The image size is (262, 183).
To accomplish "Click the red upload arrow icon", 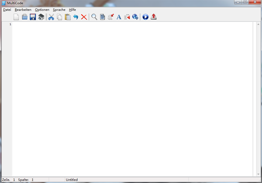I will (154, 17).
